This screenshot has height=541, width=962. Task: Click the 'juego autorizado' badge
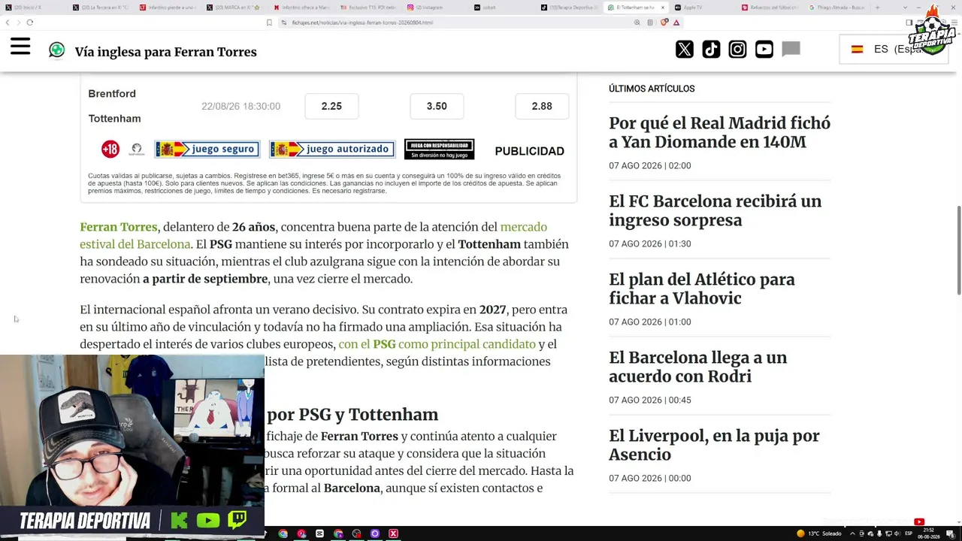pyautogui.click(x=332, y=149)
